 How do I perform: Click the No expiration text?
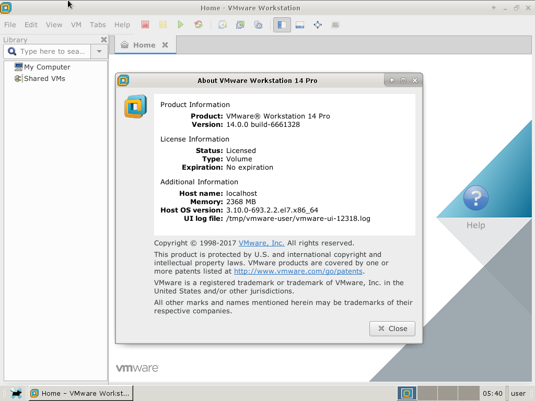click(250, 168)
